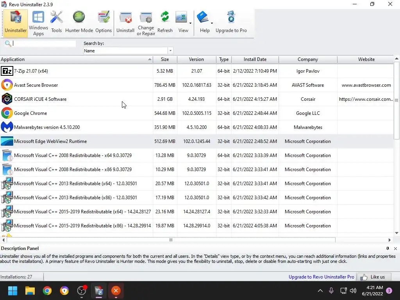The width and height of the screenshot is (400, 300).
Task: Select Visual C++ 2015-2019 Redistributable (x86) icon
Action: 7,225
